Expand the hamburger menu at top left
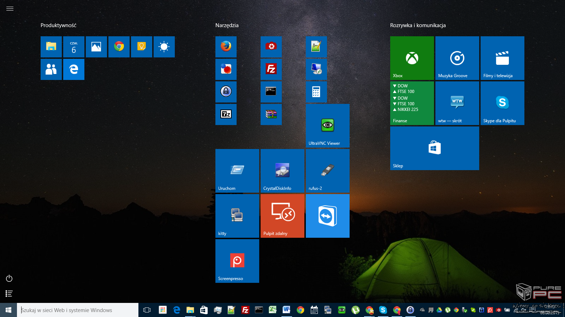 coord(10,9)
